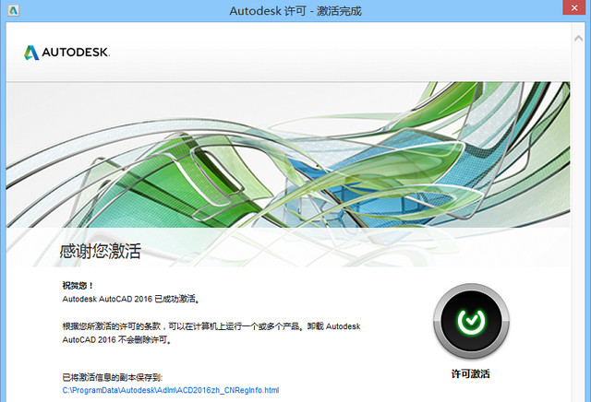This screenshot has width=591, height=402.
Task: Open the saved CNRegInfo.html file link
Action: [x=171, y=390]
